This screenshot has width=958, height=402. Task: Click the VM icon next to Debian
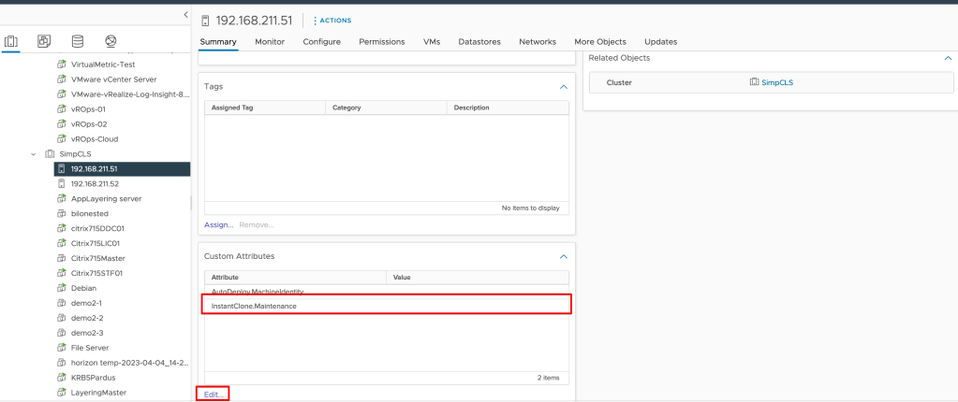click(62, 289)
